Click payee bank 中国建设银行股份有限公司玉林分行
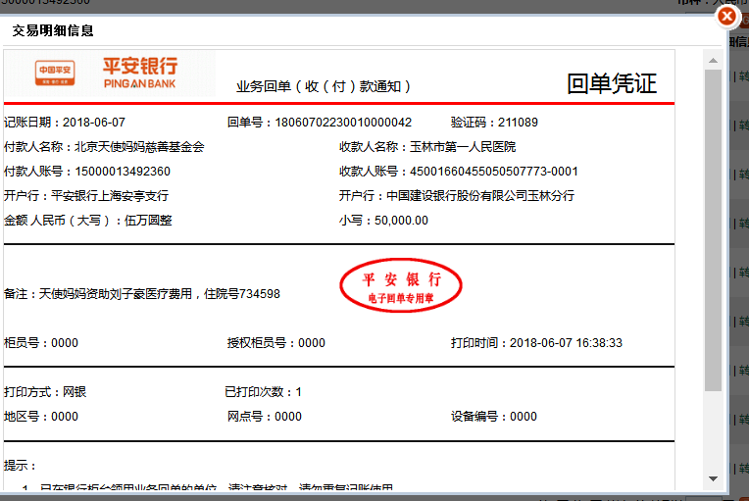 tap(480, 196)
